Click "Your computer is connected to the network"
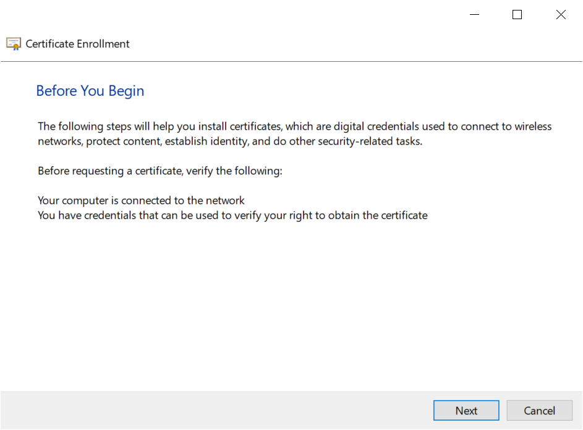583x430 pixels. click(x=141, y=201)
